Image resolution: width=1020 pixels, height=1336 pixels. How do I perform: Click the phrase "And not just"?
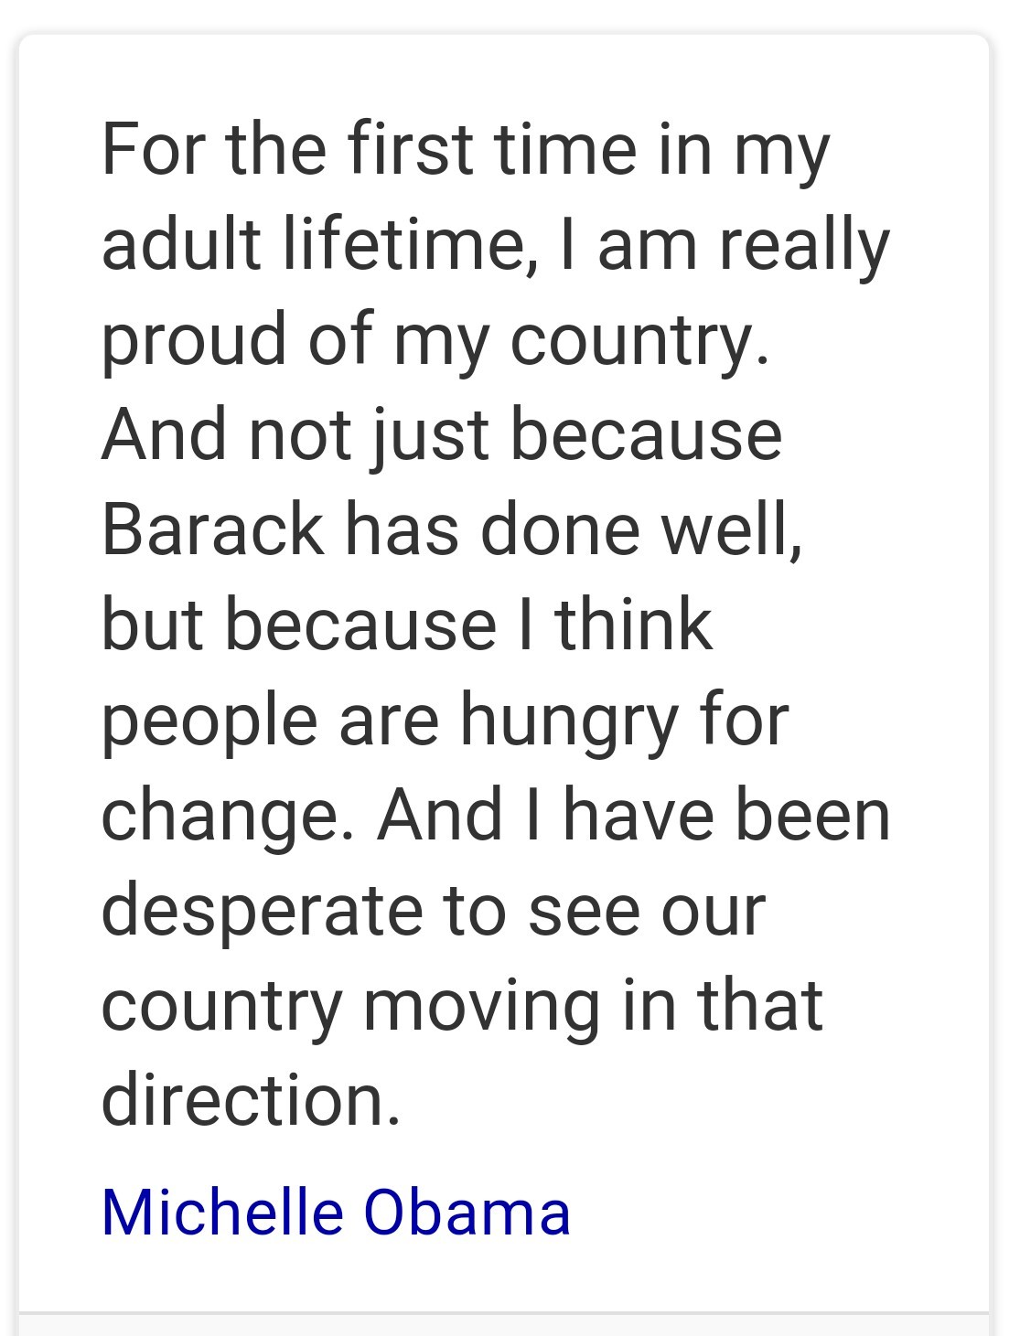click(295, 437)
